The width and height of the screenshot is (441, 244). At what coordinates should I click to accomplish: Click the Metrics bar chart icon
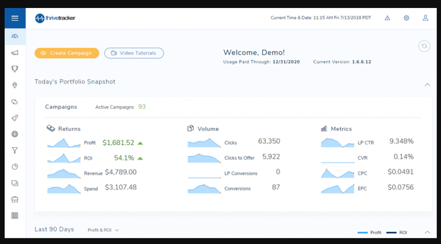point(324,129)
